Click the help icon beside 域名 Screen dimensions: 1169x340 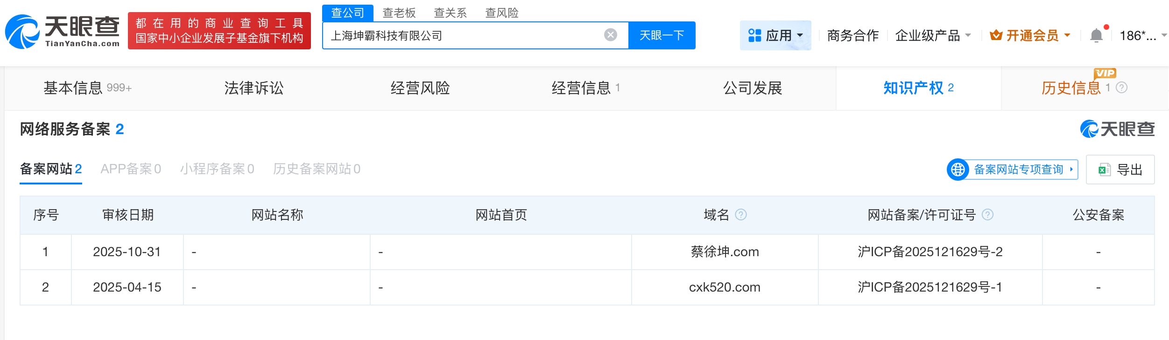741,215
